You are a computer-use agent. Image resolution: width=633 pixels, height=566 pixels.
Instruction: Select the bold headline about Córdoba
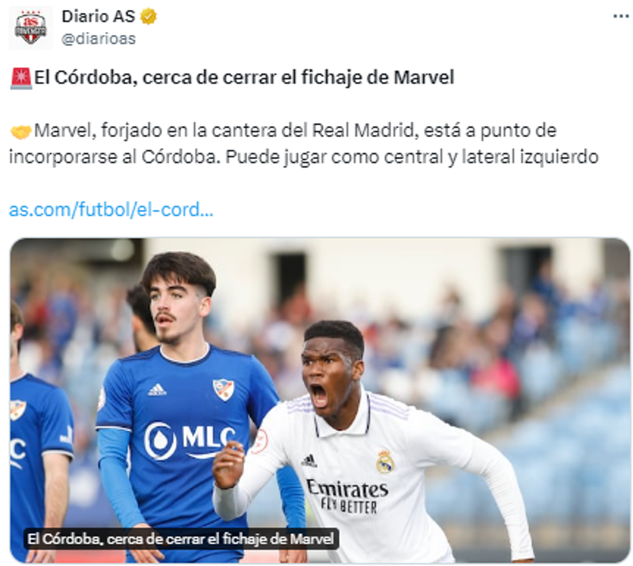[244, 78]
